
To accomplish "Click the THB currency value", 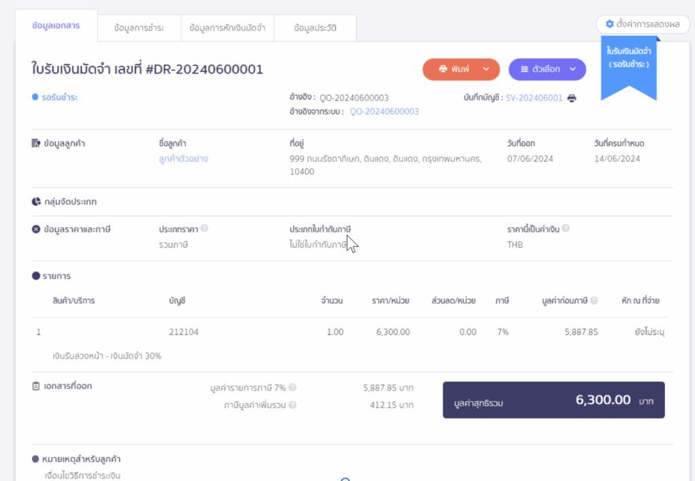I will click(515, 245).
